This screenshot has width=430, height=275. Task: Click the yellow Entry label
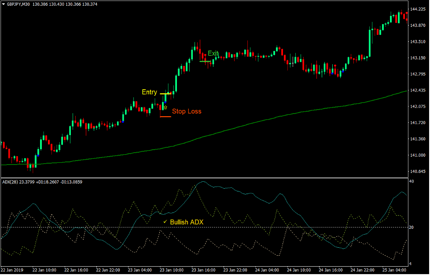150,92
